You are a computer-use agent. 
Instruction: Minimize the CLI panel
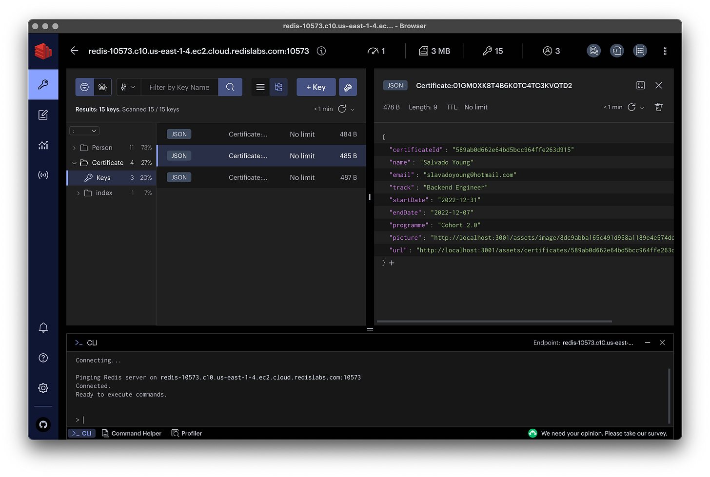(648, 343)
